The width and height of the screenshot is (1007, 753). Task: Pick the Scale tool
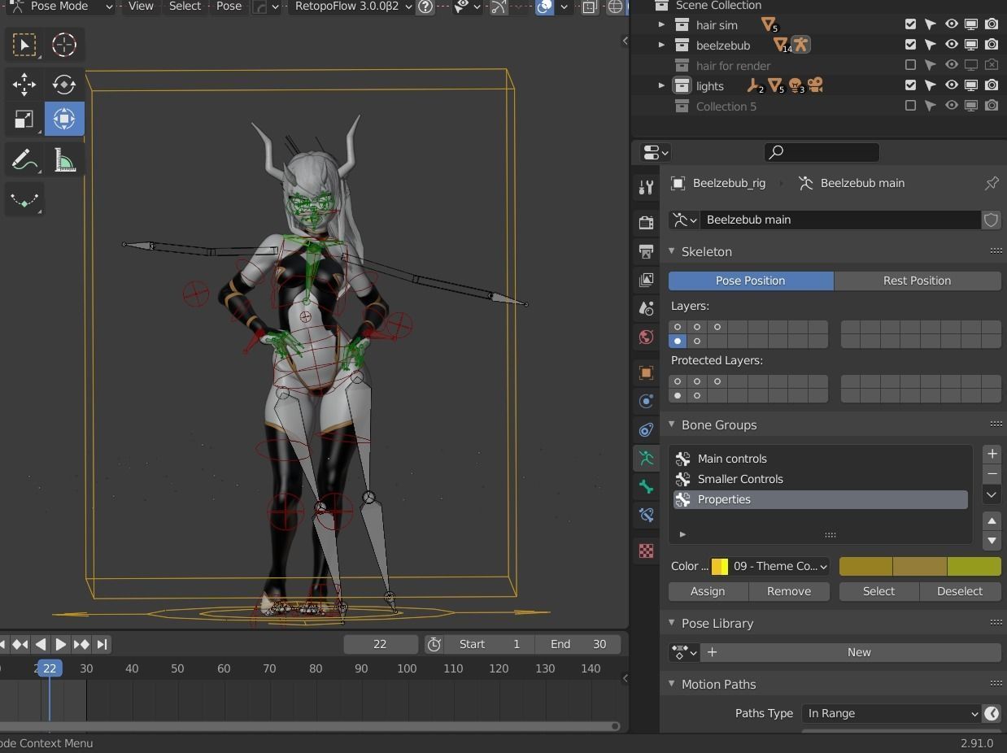24,119
